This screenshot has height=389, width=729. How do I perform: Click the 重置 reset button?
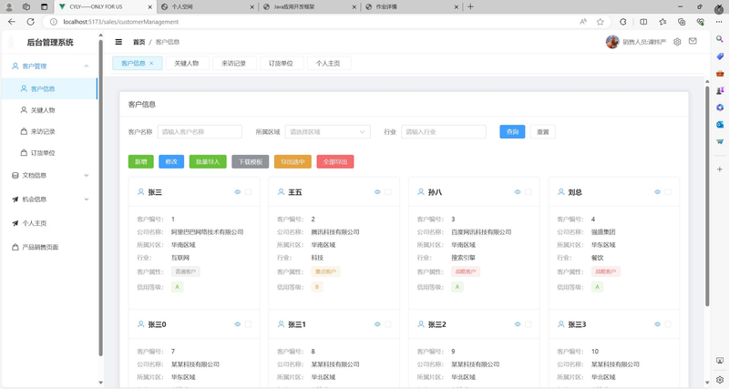(542, 132)
